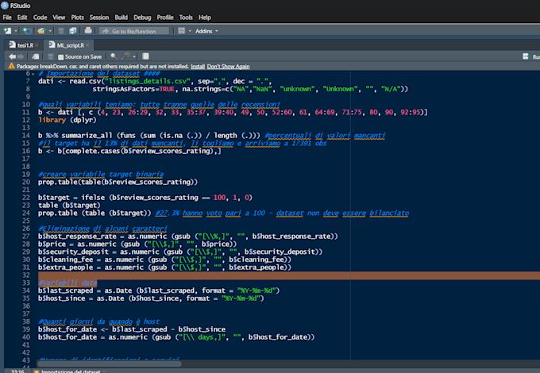This screenshot has width=540, height=373.
Task: Open the Help menu
Action: point(205,17)
